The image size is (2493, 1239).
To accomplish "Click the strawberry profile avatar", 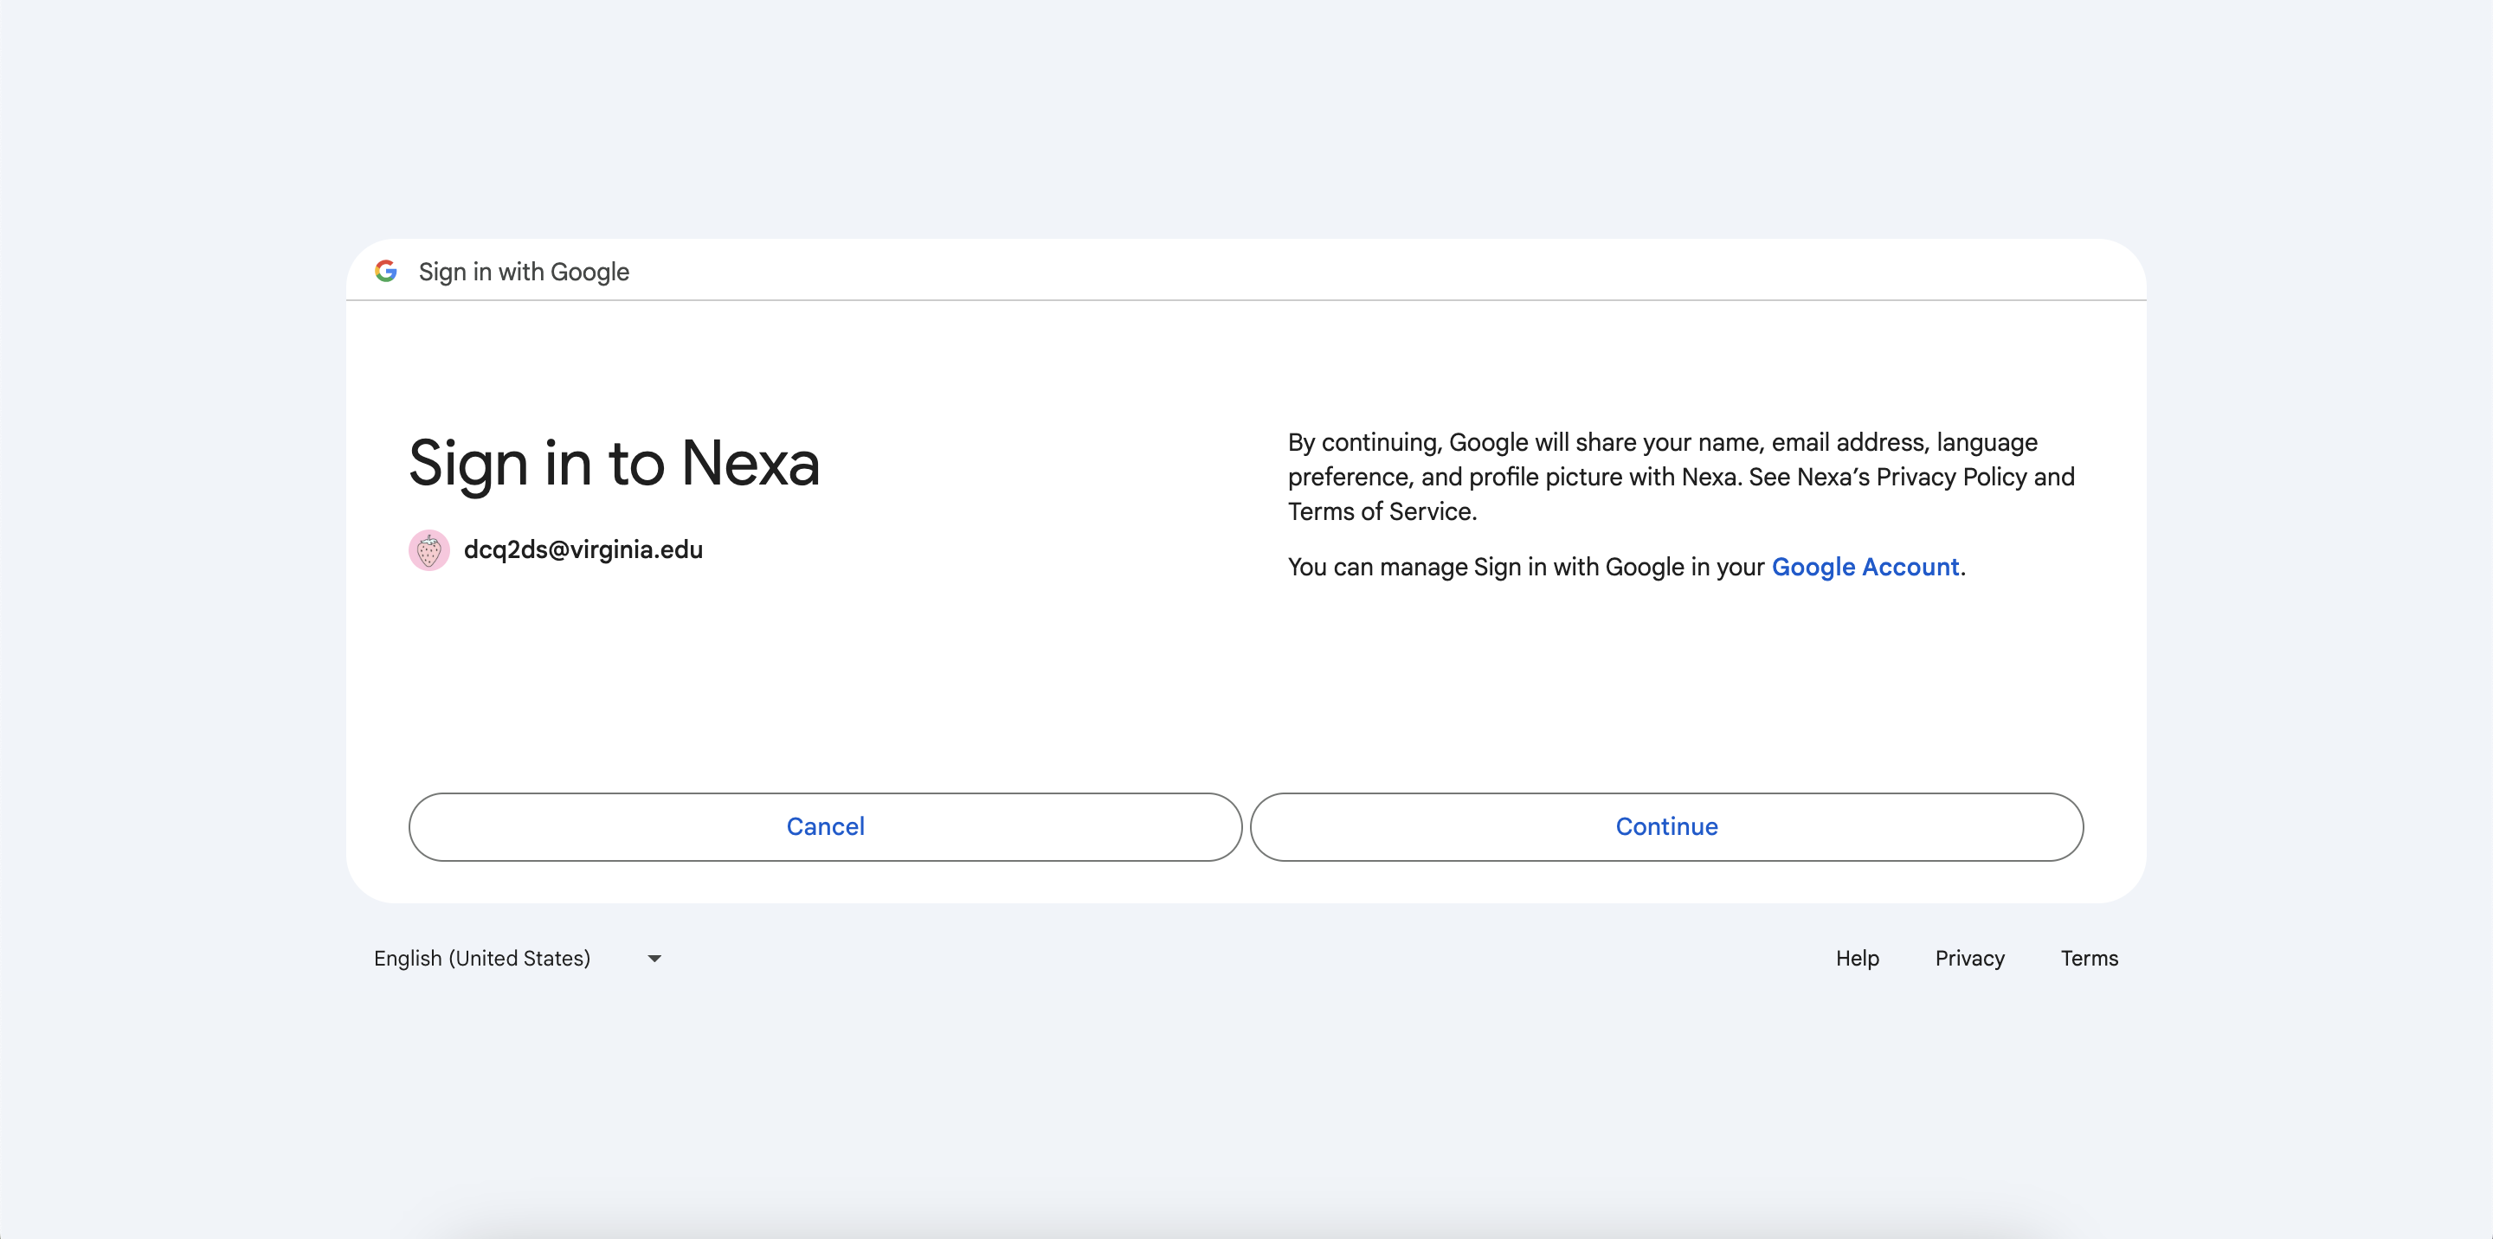I will click(428, 550).
